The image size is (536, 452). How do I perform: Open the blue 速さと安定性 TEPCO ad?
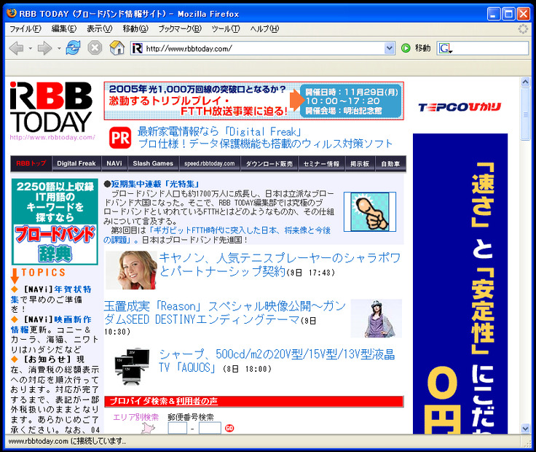pyautogui.click(x=460, y=284)
